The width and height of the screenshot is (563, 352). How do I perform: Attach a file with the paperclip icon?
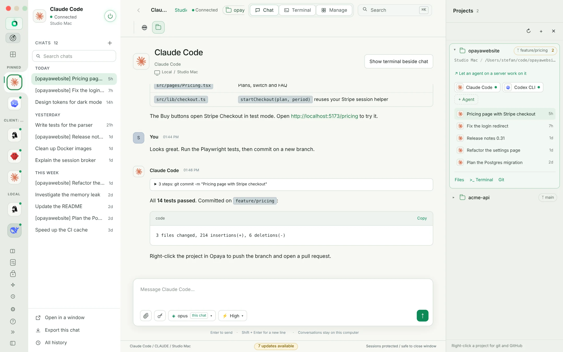[x=146, y=316]
